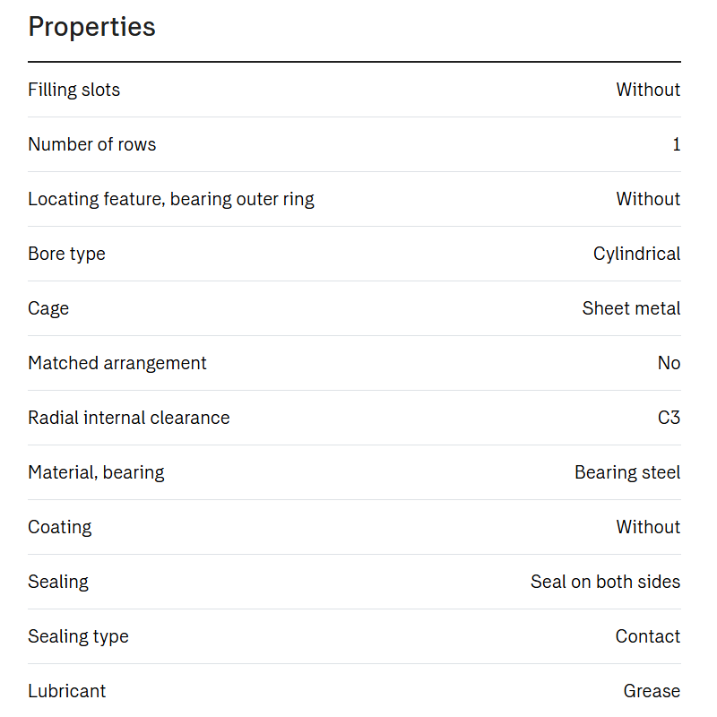Click the Contact sealing type value

point(648,636)
